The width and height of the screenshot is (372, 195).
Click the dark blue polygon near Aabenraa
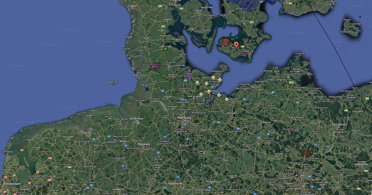click(176, 33)
